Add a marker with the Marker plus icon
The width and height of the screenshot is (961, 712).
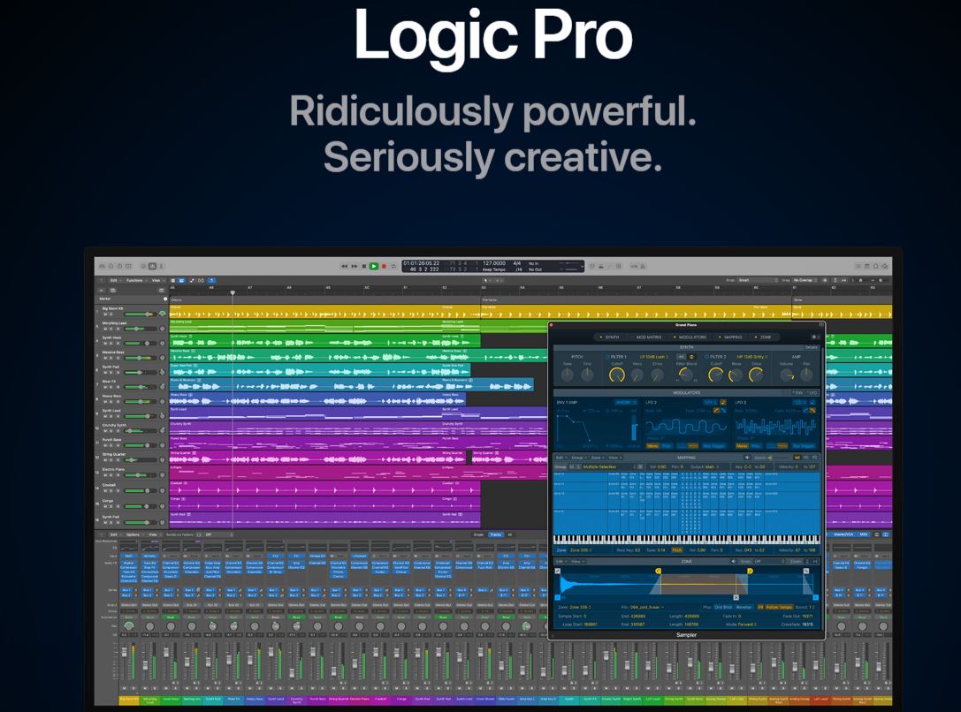click(165, 299)
